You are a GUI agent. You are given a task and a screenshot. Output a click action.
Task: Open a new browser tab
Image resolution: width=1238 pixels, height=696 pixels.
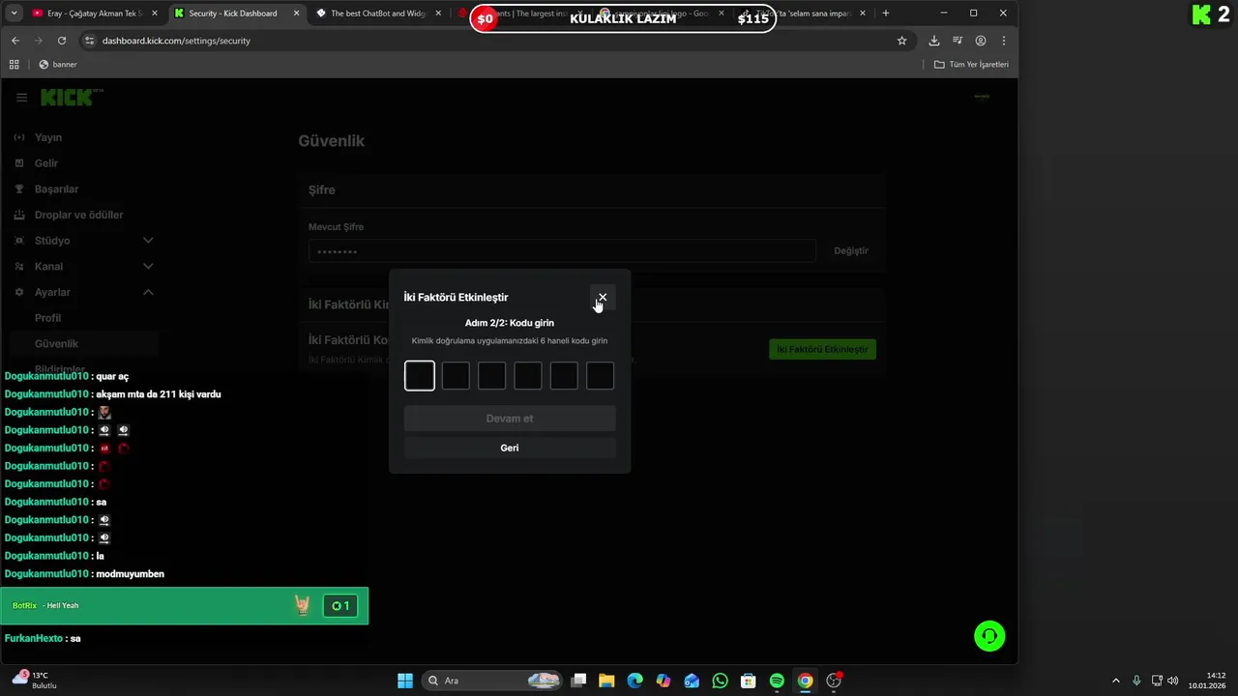(x=885, y=14)
